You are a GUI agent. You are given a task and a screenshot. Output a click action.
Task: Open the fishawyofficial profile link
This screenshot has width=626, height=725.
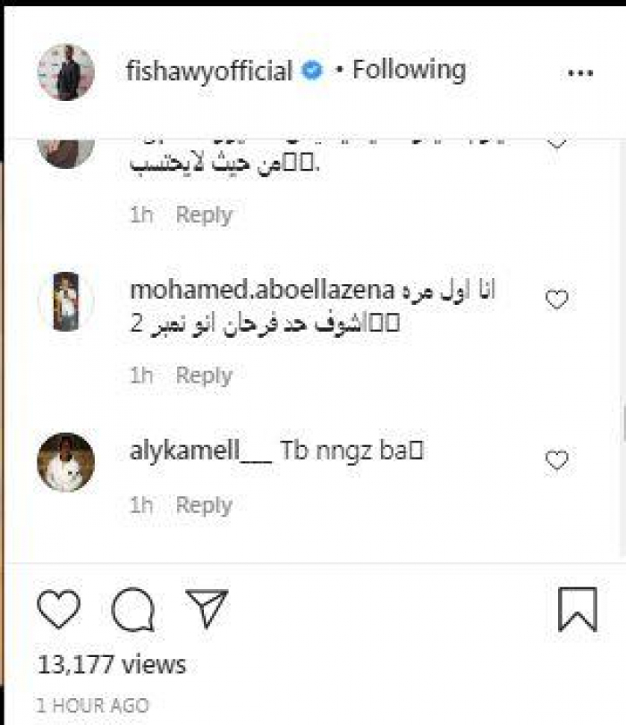point(210,72)
